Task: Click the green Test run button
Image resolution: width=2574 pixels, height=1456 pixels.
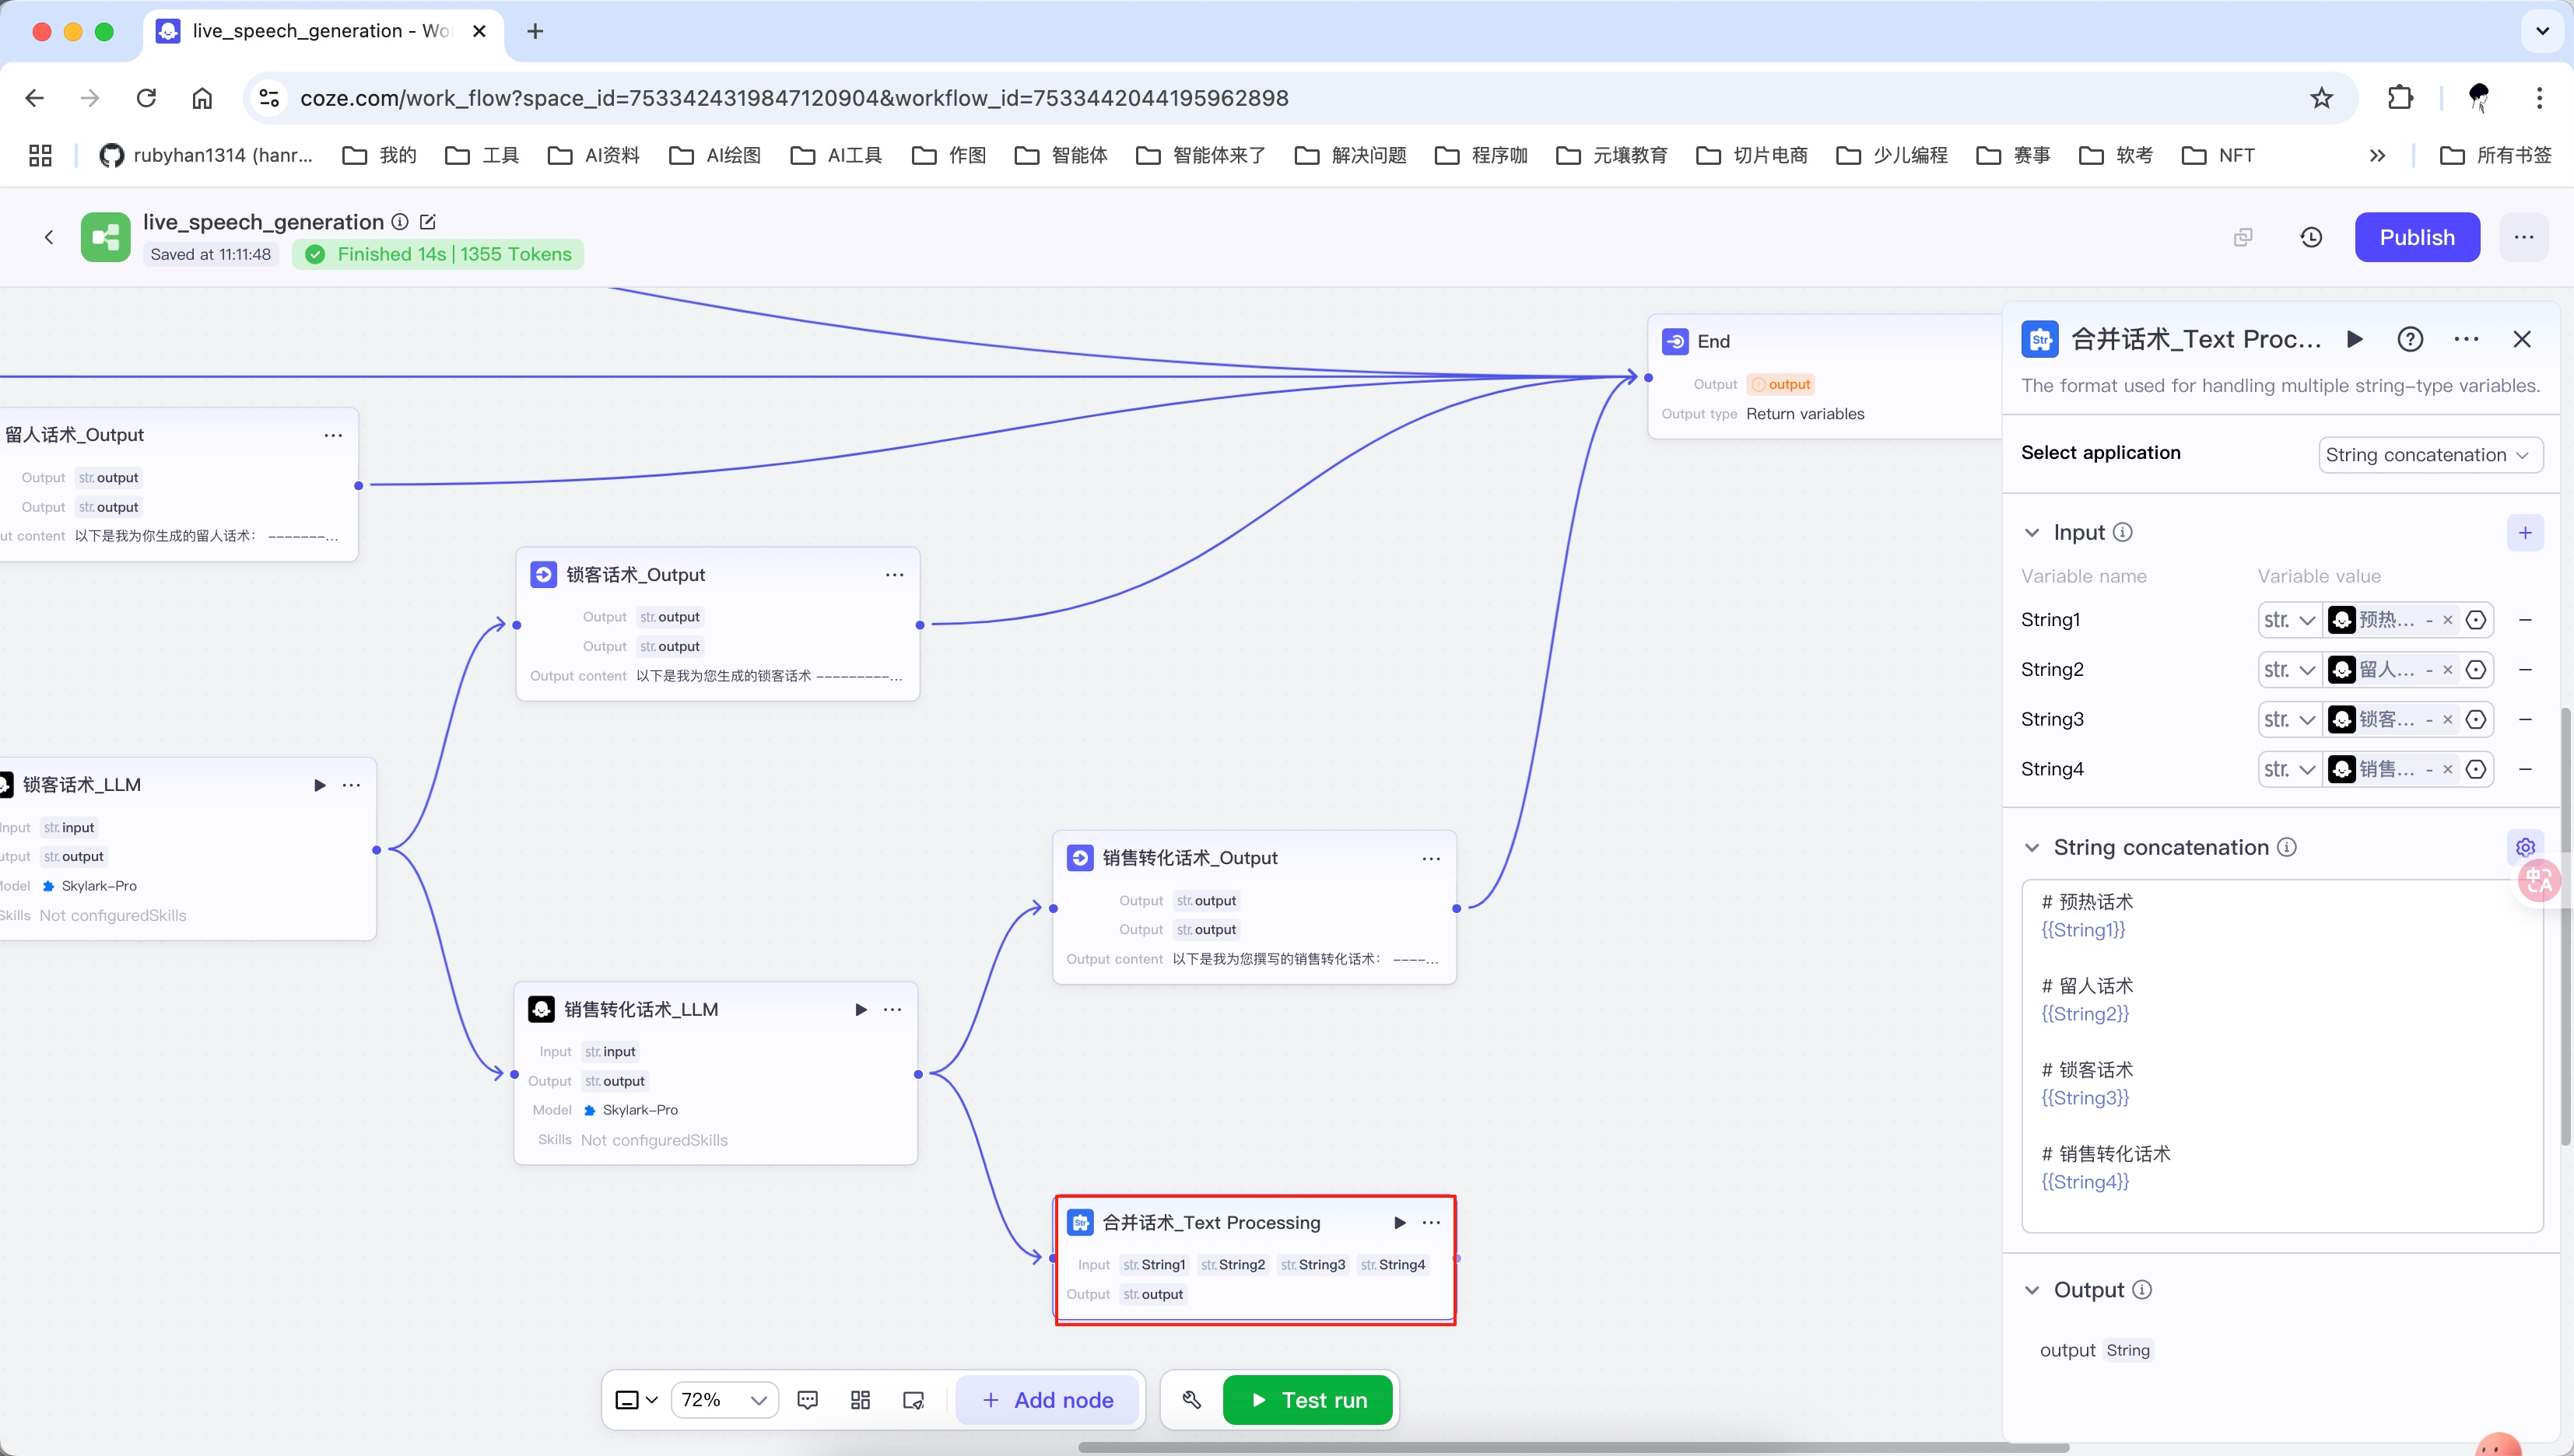Action: pyautogui.click(x=1307, y=1400)
